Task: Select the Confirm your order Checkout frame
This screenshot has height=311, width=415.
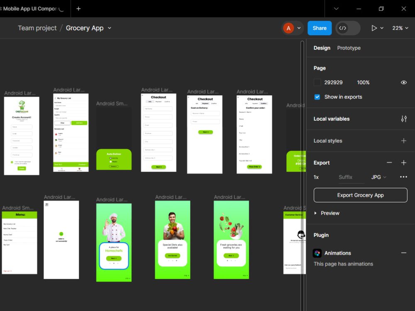Action: tap(254, 135)
